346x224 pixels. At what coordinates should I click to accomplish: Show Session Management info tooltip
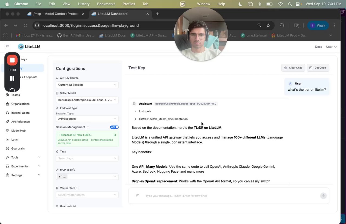(88, 127)
